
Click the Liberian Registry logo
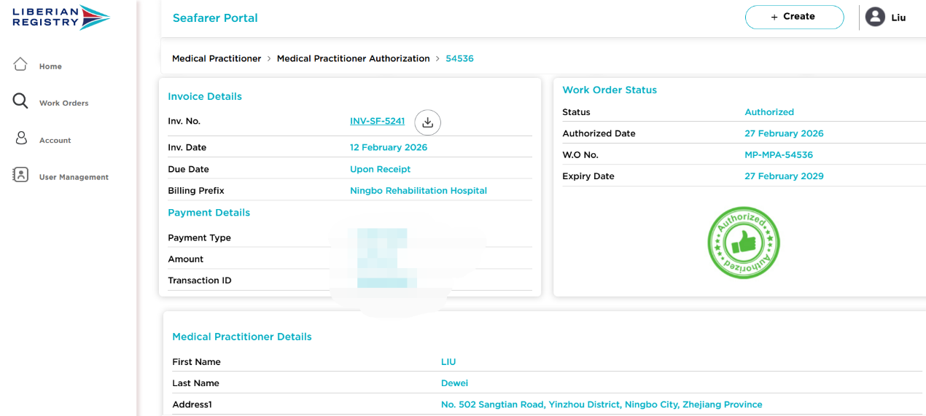[x=61, y=17]
